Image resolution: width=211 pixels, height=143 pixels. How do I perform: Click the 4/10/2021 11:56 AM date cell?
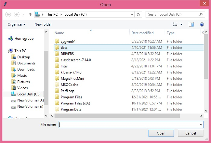point(147,48)
